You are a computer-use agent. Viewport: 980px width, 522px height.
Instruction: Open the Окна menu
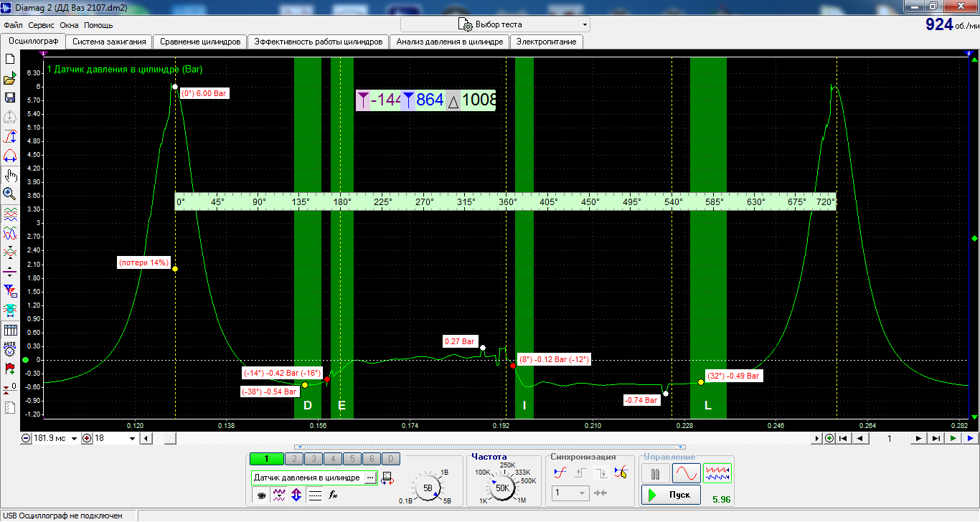tap(69, 25)
